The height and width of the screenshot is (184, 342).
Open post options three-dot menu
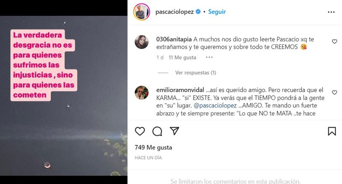pyautogui.click(x=331, y=12)
